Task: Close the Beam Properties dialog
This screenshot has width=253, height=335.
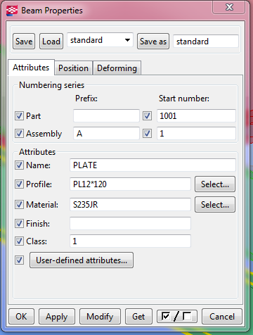Action: 229,7
